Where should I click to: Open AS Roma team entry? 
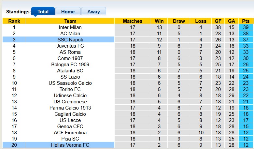point(70,52)
